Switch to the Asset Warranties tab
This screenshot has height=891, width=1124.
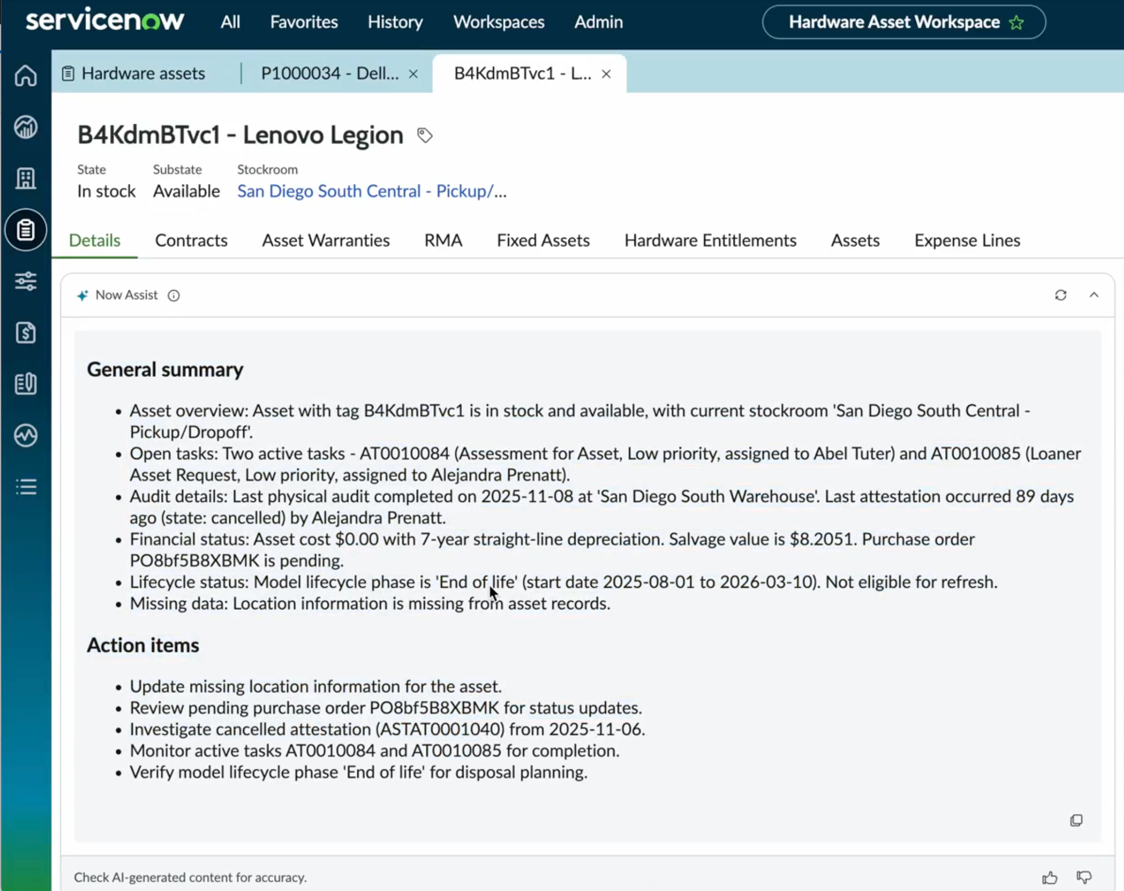pos(326,240)
